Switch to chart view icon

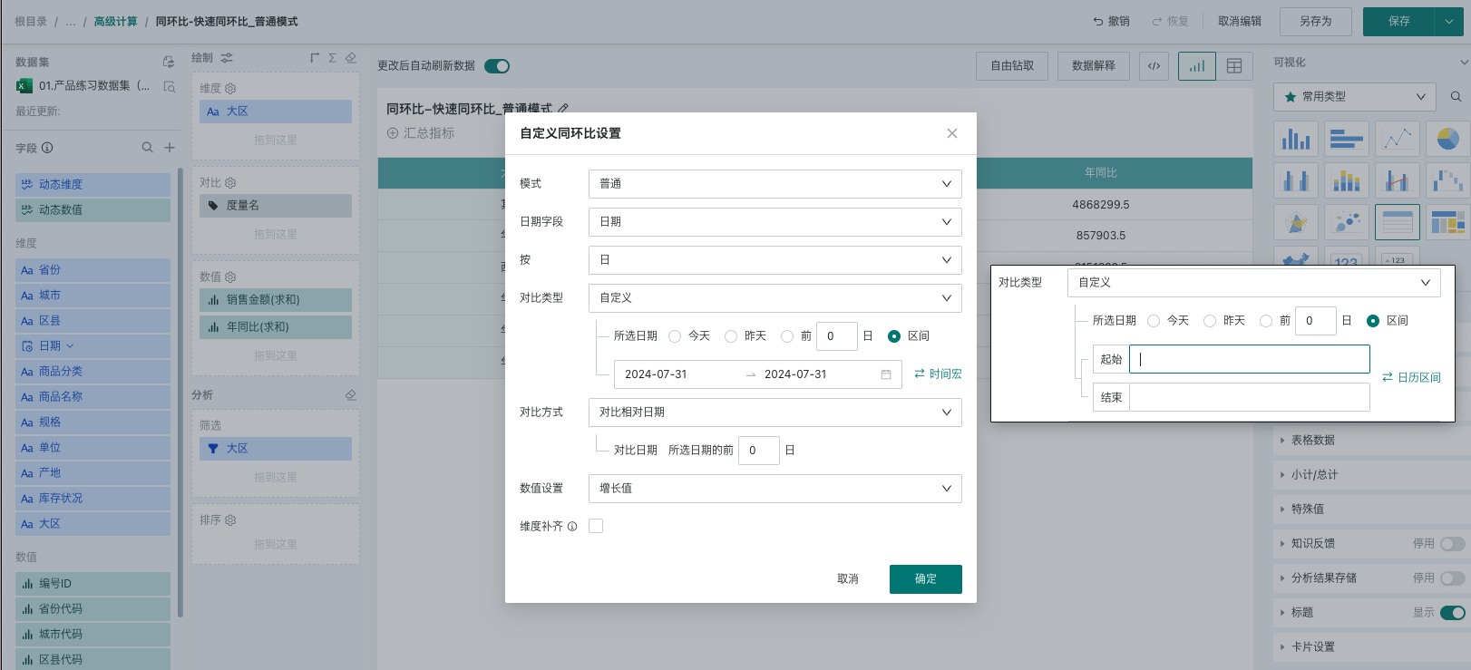(x=1197, y=66)
